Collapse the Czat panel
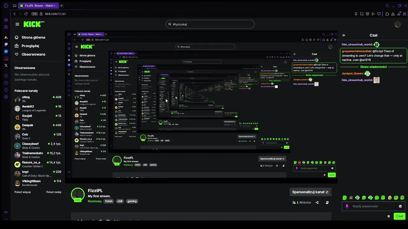 click(344, 35)
